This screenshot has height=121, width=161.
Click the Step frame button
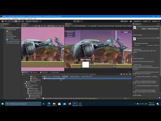pos(82,21)
